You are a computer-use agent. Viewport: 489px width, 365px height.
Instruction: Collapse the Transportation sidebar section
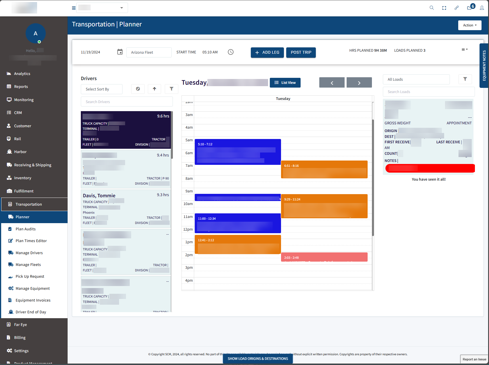[34, 204]
